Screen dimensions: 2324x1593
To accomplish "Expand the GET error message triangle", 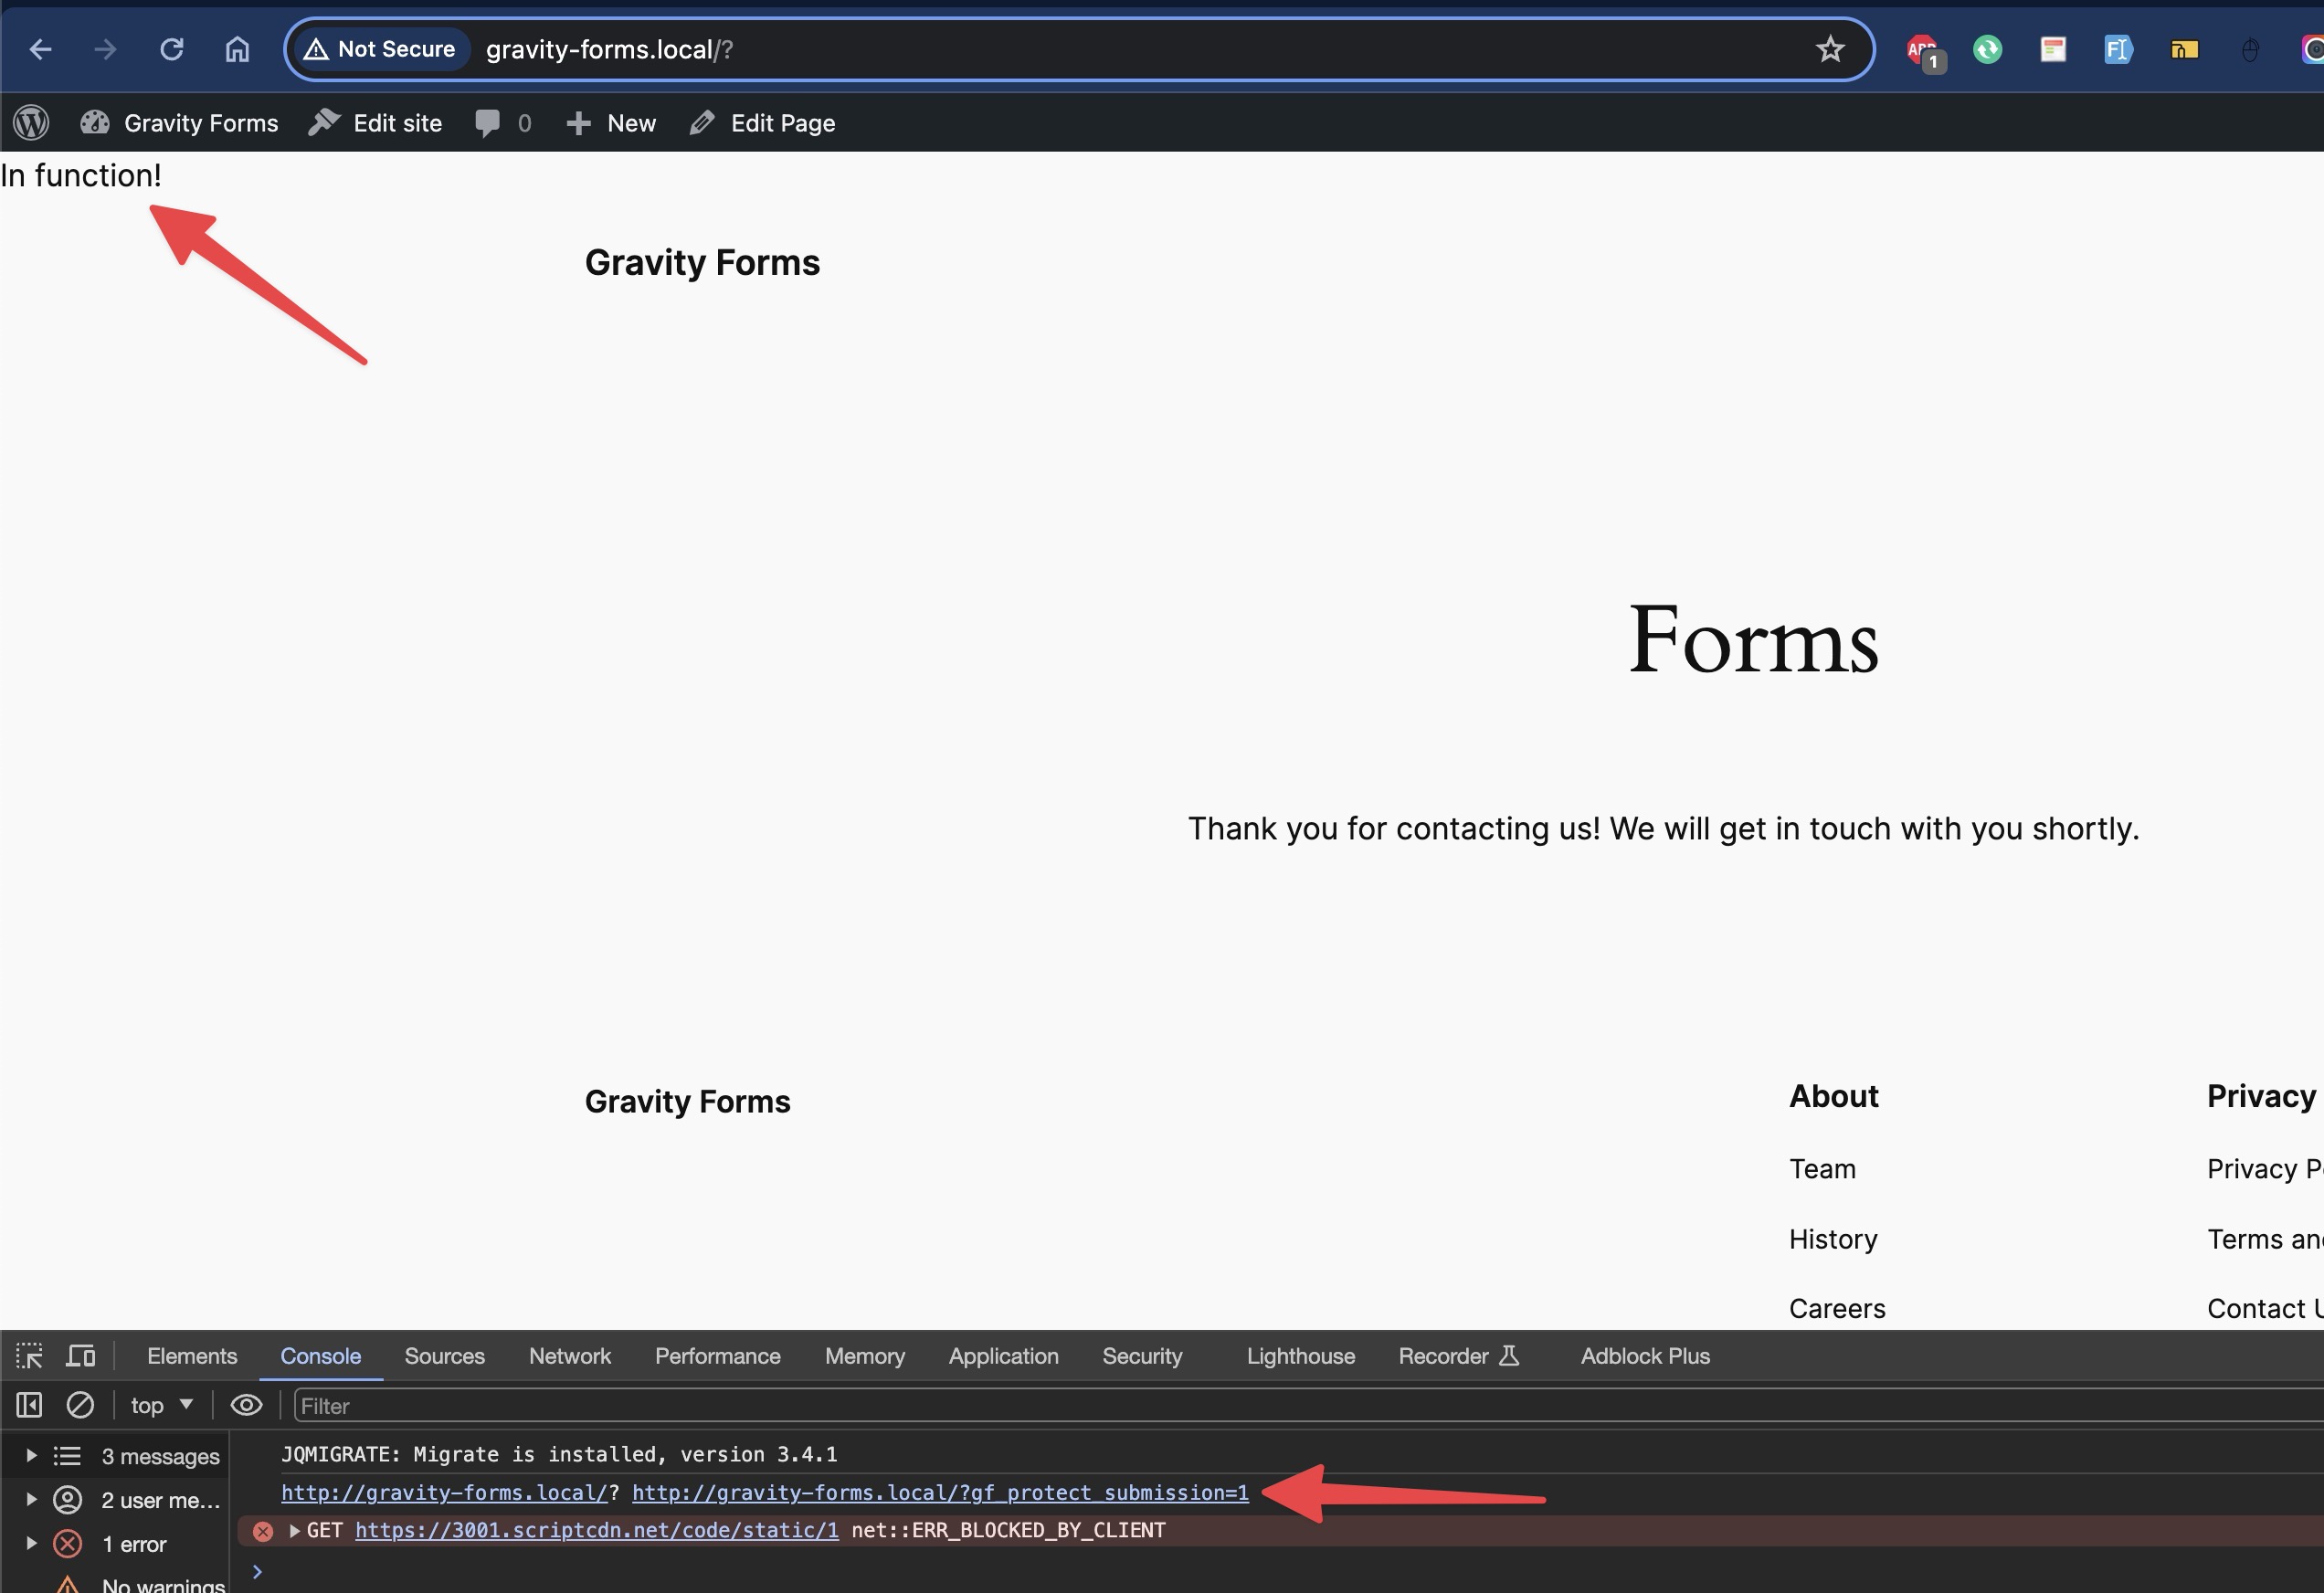I will (294, 1530).
